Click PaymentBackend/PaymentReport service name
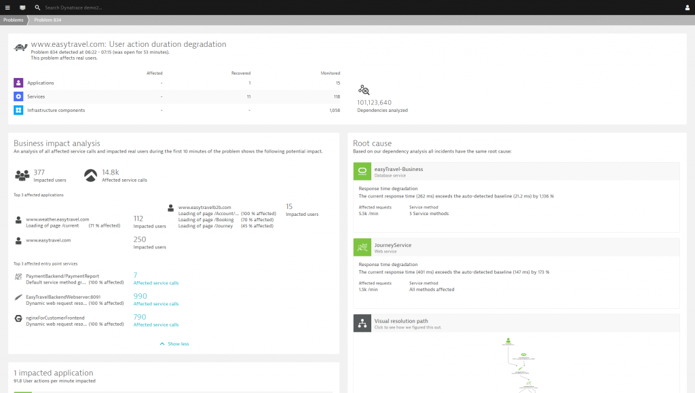Image resolution: width=695 pixels, height=393 pixels. (62, 276)
